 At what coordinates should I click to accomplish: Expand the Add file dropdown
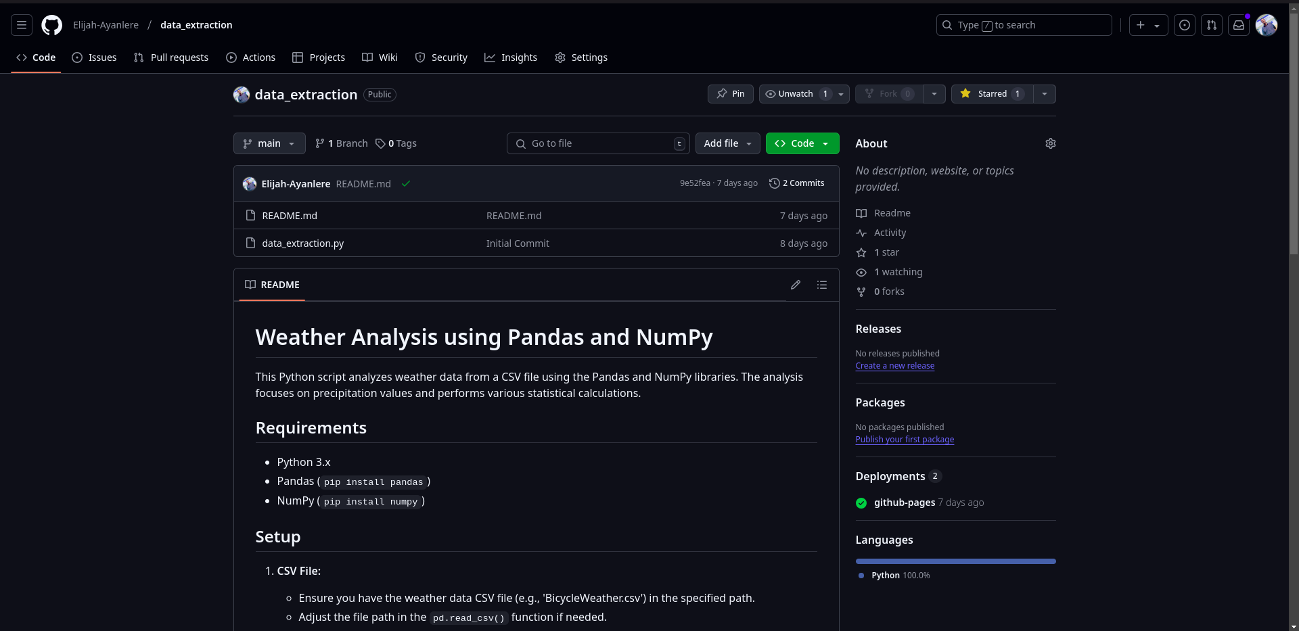[728, 143]
